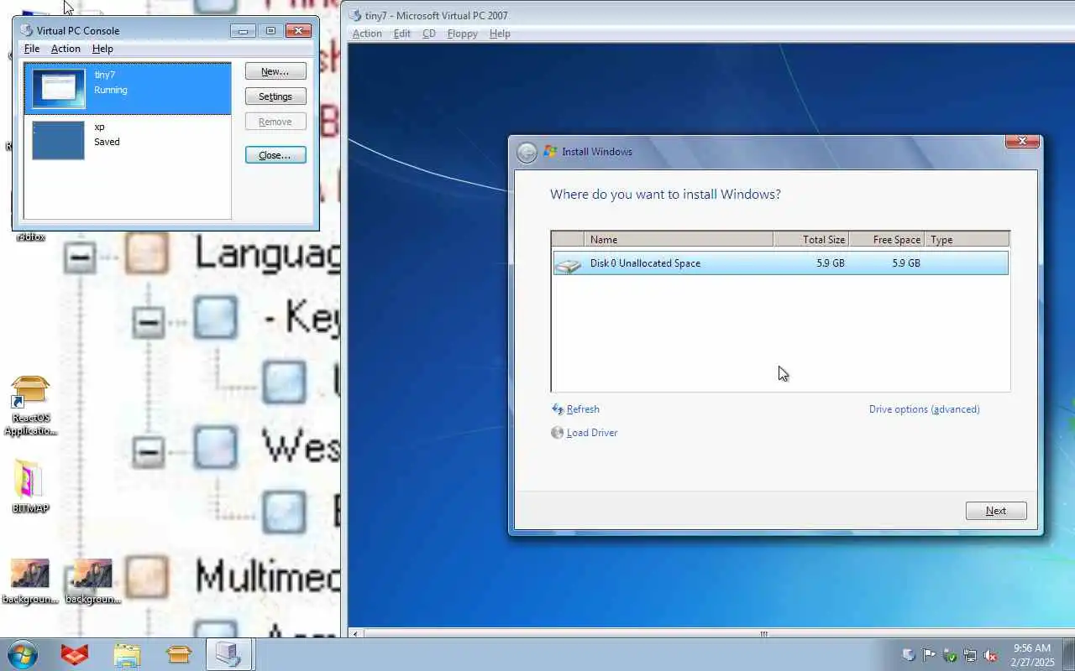Select the tiny7 virtual machine thumbnail
1075x671 pixels.
click(x=59, y=89)
